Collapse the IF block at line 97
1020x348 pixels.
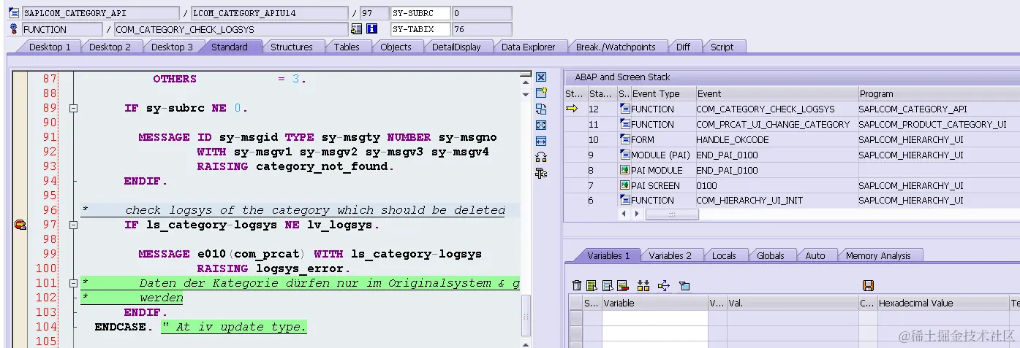coord(73,225)
